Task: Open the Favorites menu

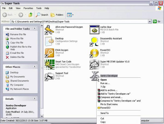Action: point(28,8)
